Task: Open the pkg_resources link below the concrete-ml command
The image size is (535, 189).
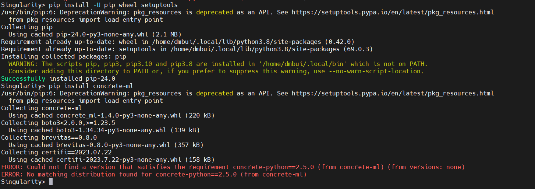Action: [x=393, y=93]
